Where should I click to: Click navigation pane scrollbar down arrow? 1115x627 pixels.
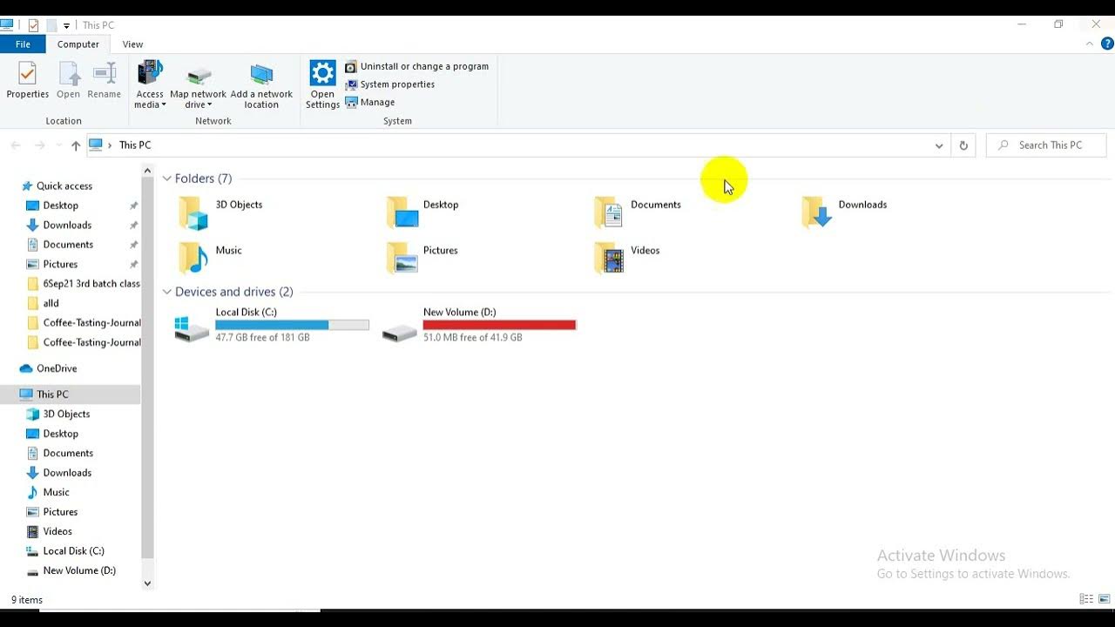point(147,583)
